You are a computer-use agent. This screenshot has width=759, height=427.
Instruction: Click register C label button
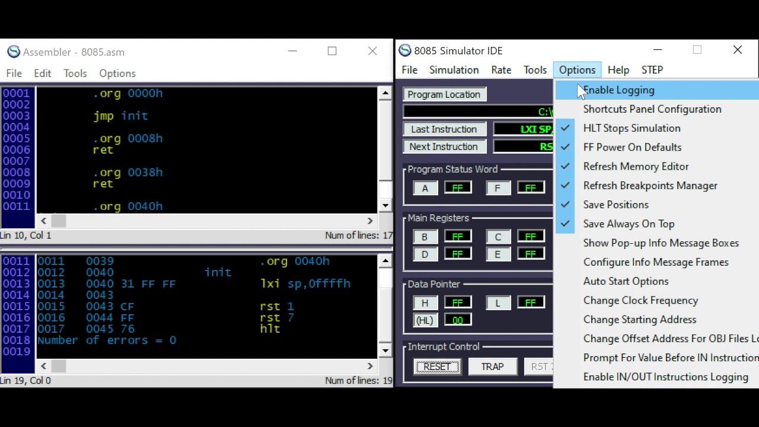click(498, 237)
